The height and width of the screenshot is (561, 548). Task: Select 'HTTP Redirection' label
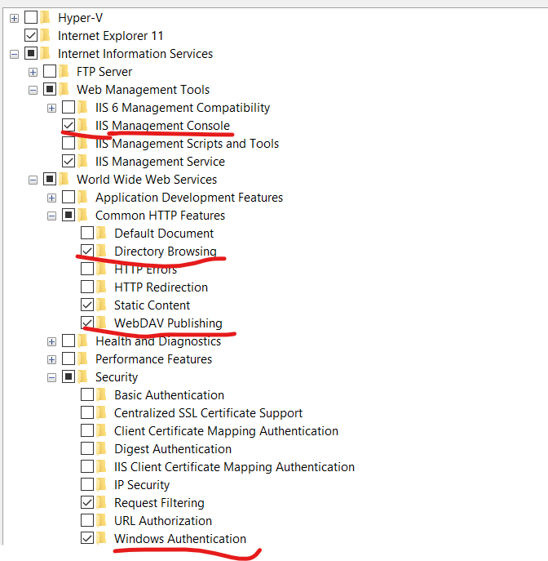point(161,287)
